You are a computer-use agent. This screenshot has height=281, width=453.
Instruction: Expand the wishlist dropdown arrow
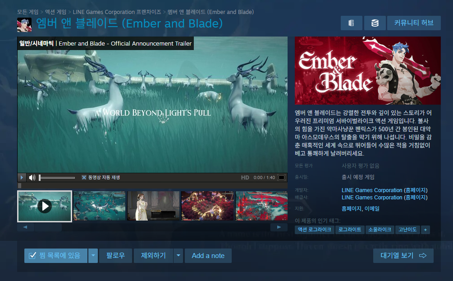(93, 256)
